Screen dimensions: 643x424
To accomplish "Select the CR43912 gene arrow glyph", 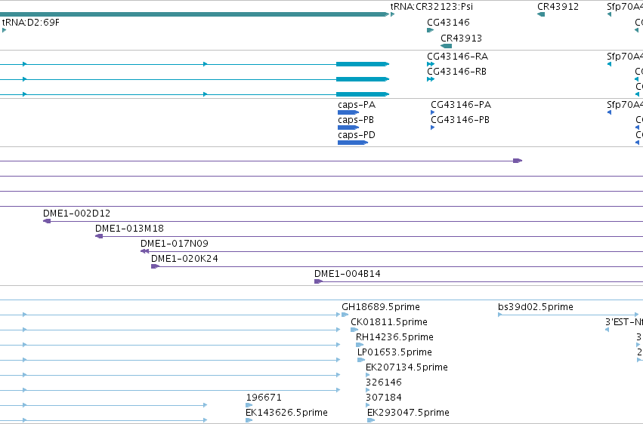I will (541, 14).
